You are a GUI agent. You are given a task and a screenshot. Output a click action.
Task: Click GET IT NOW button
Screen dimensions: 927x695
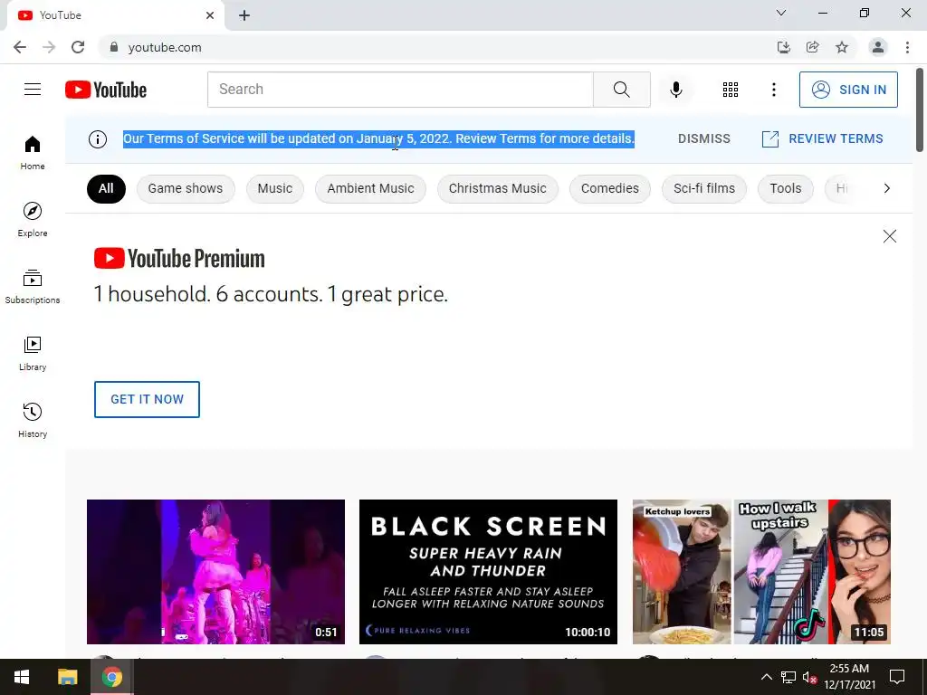coord(147,399)
